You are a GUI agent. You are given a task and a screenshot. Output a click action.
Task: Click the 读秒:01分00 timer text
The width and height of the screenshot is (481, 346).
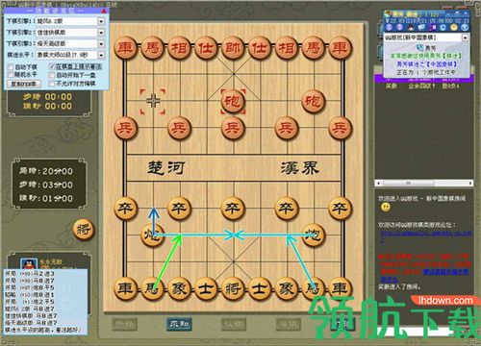tap(46, 199)
